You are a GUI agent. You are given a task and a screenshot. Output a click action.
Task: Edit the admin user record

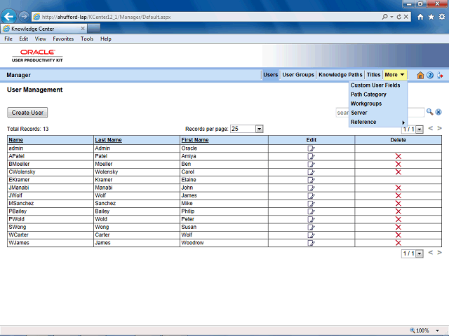click(311, 148)
